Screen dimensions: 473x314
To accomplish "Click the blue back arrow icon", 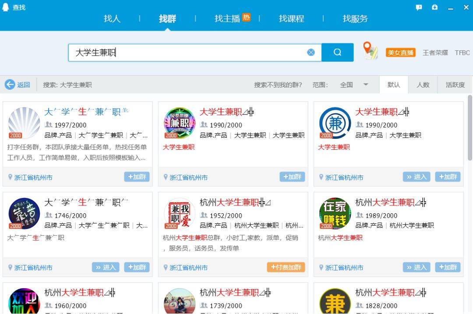I will (10, 85).
